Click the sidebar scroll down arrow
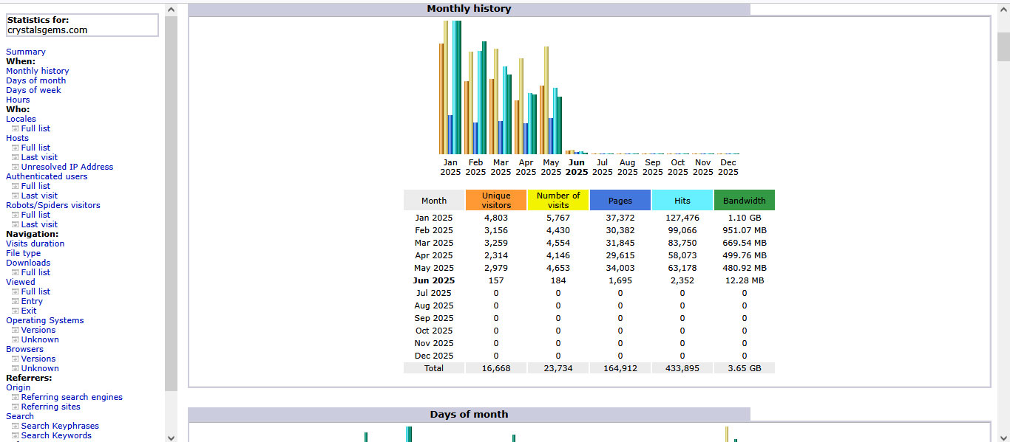 (172, 437)
